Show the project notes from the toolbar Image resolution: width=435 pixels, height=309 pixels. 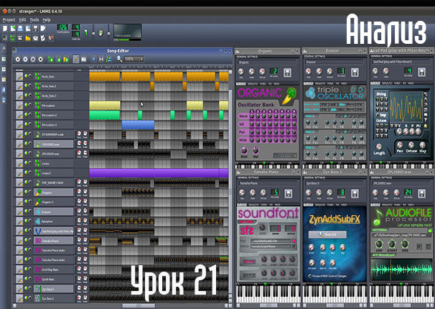click(x=43, y=38)
